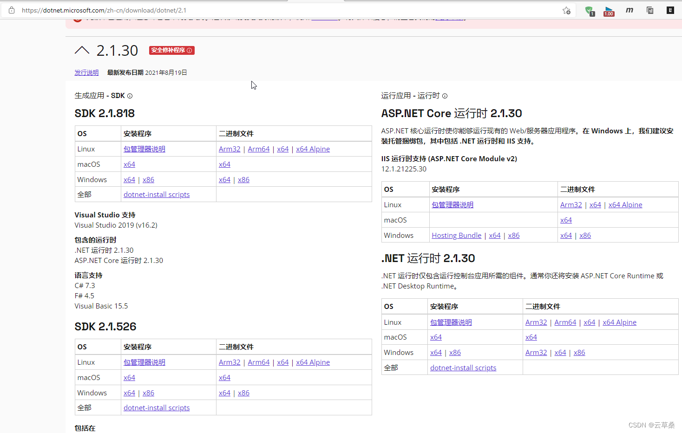Viewport: 682px width, 433px height.
Task: Download SDK 2.1.818 Windows x64 installer
Action: [x=129, y=180]
